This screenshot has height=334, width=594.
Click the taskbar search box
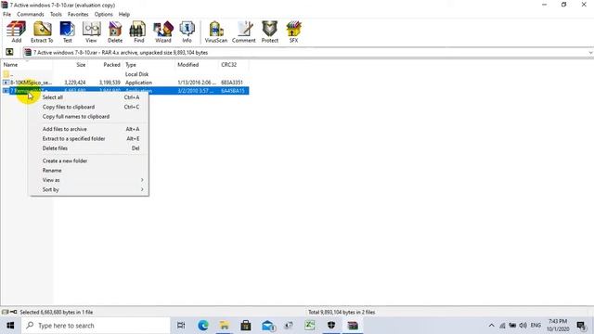(96, 326)
